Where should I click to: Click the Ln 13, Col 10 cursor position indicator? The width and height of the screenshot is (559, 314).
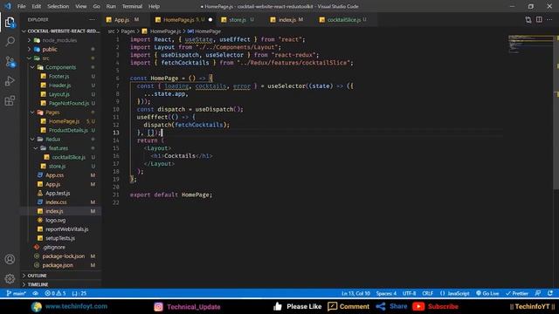355,293
